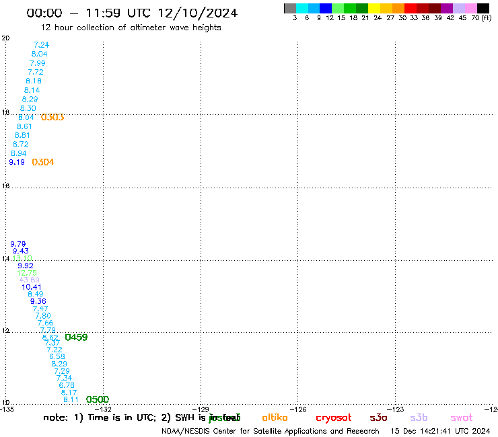Select the bright red legend swatch
Screen dimensions: 498x437
(x=411, y=8)
